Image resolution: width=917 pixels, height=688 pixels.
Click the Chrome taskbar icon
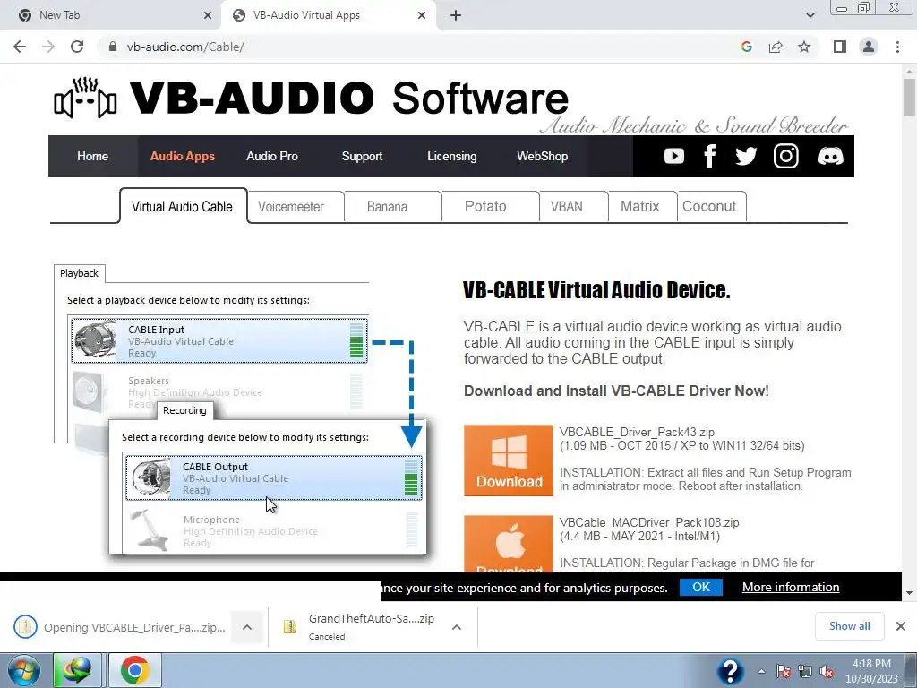coord(135,670)
